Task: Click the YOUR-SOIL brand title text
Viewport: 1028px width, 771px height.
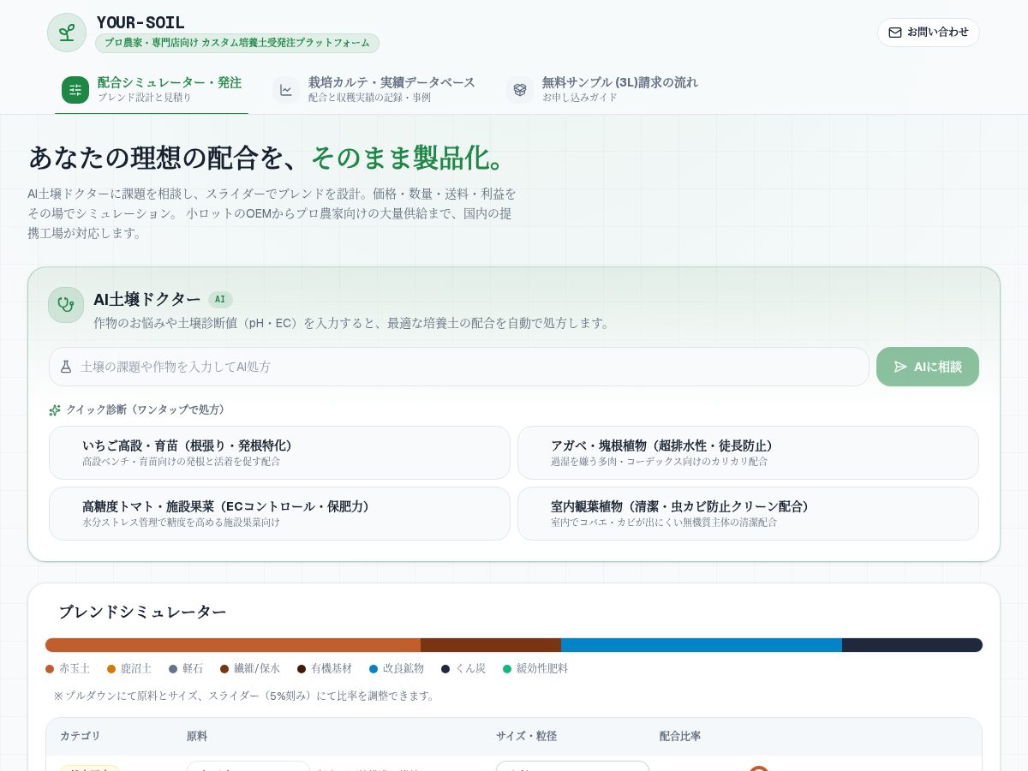Action: pyautogui.click(x=140, y=23)
